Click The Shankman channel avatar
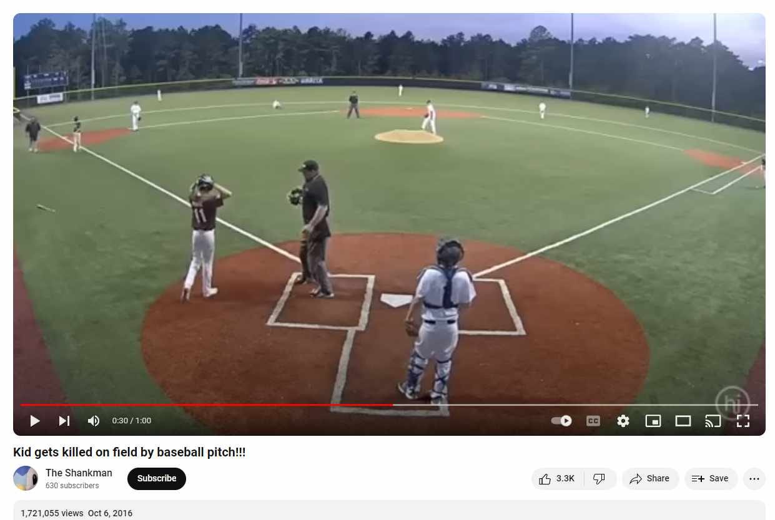 click(26, 478)
